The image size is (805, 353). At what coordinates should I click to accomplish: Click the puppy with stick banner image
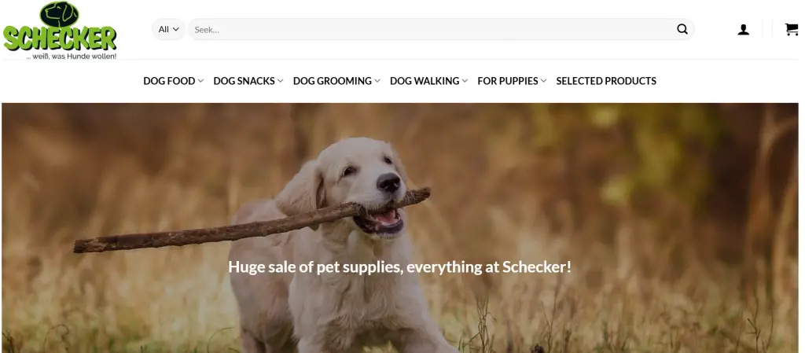coord(400,228)
